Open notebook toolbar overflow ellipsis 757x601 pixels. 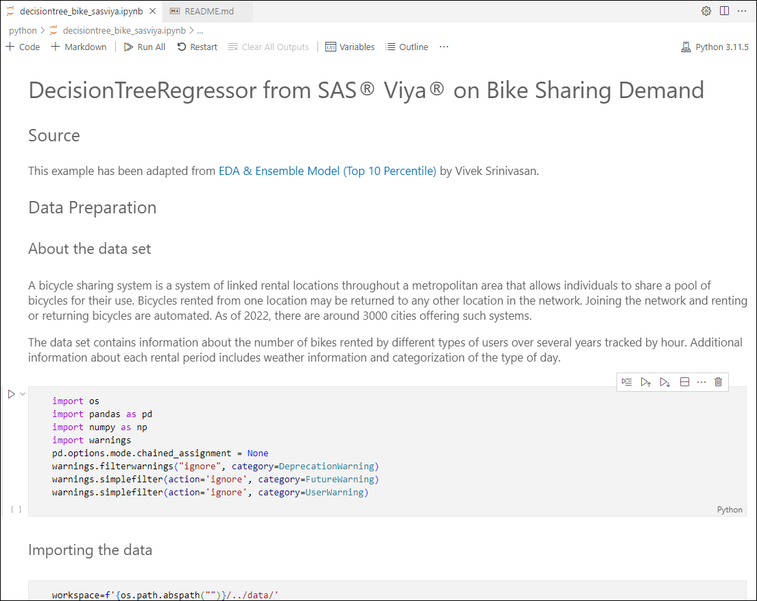(x=444, y=47)
